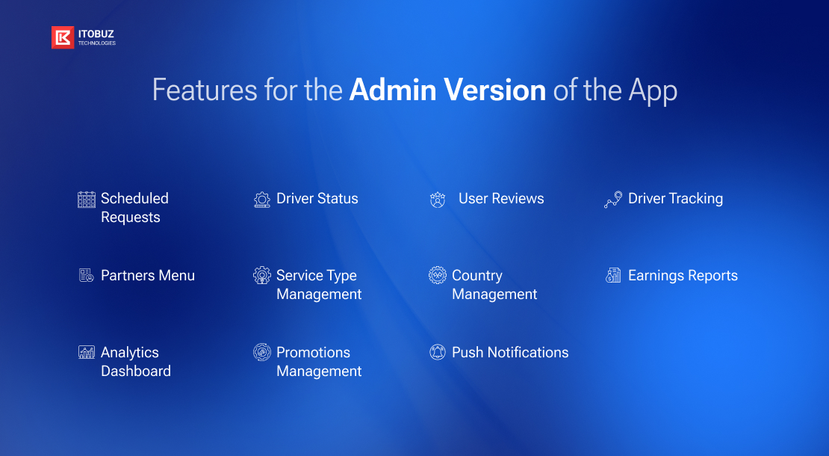Click the Country Management gear icon
829x456 pixels.
(437, 275)
